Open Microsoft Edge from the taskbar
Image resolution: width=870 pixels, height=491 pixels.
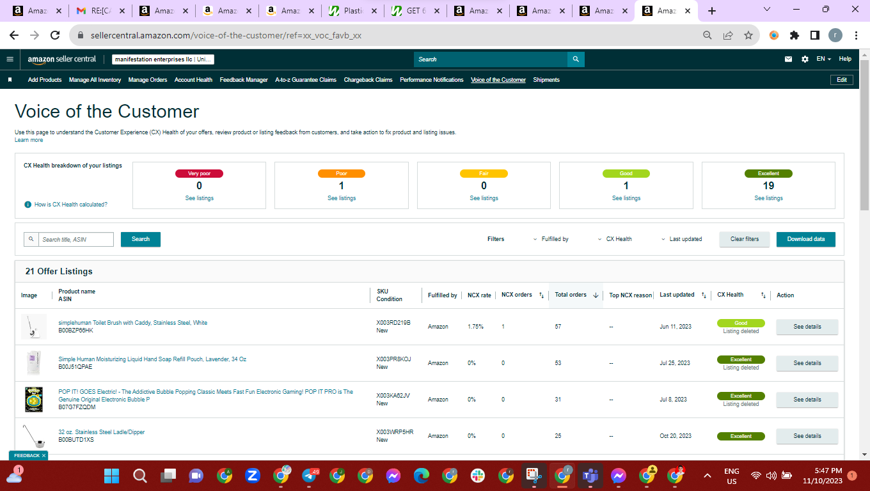422,476
